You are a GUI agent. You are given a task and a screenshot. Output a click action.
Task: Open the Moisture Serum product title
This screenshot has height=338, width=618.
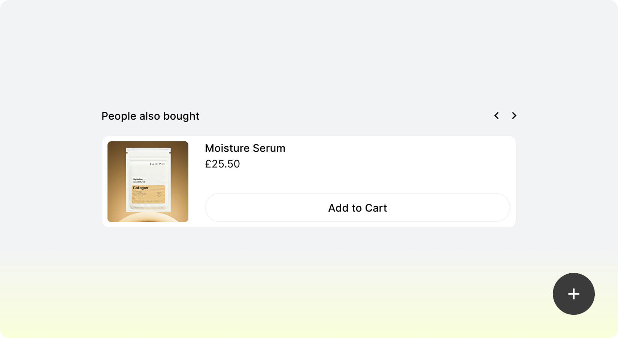tap(245, 148)
